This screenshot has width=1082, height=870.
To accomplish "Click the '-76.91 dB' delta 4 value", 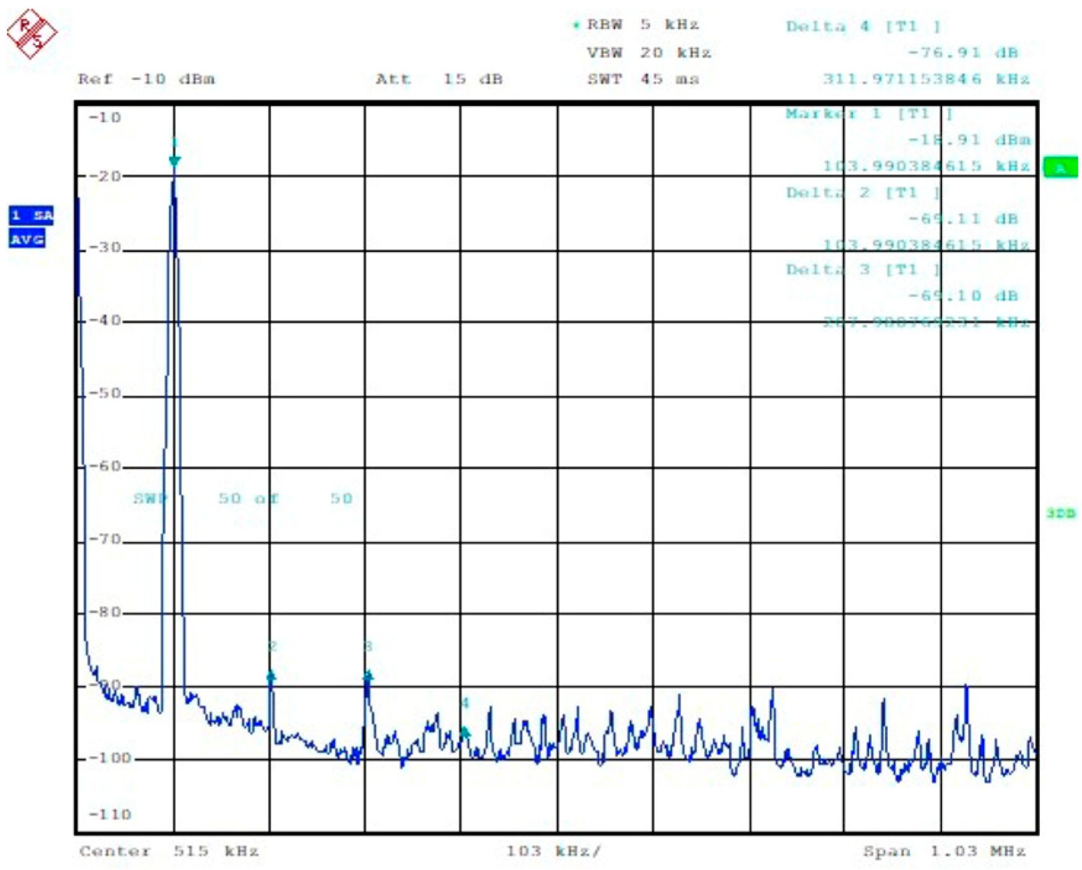I will (963, 53).
